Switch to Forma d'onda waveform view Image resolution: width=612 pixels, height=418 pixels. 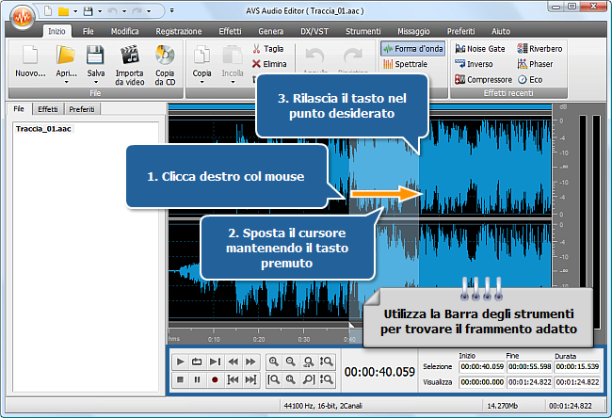413,49
